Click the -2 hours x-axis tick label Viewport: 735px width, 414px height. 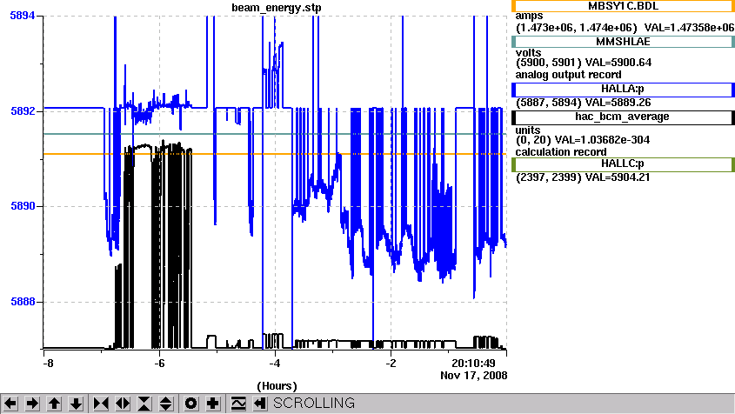click(391, 364)
